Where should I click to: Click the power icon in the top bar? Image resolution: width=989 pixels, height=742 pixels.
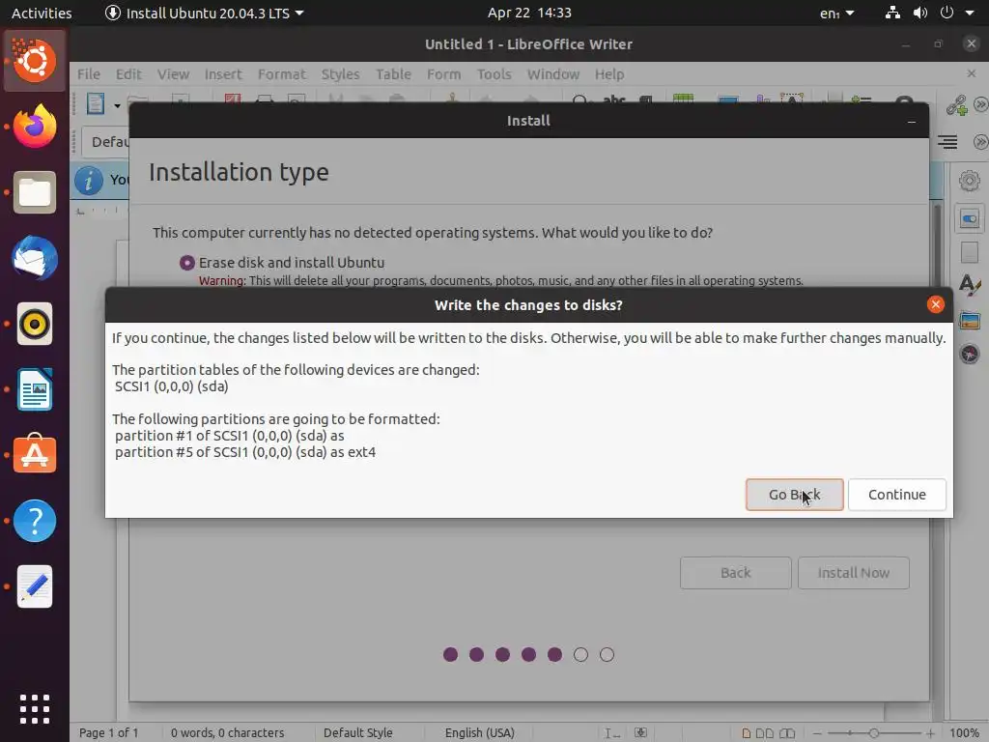point(947,13)
